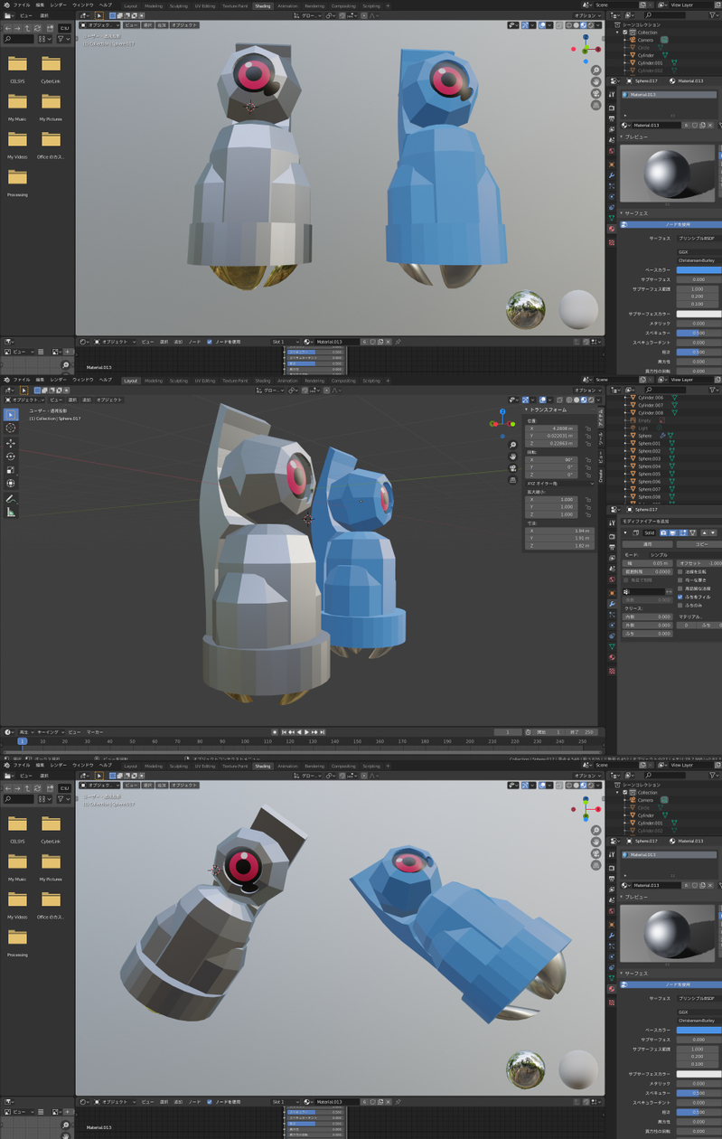Switch the Layout viewport to rendered shading mode
Screen dimensions: 722x1139
(591, 400)
